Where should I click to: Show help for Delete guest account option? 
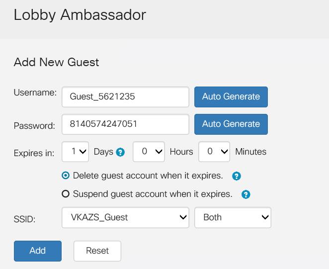pyautogui.click(x=237, y=176)
